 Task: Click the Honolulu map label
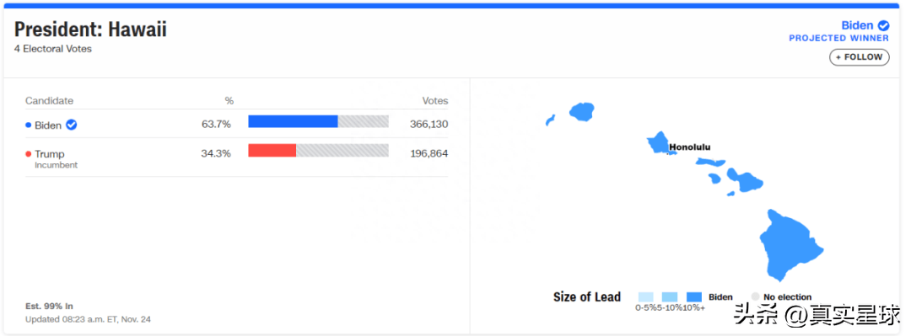coord(690,147)
